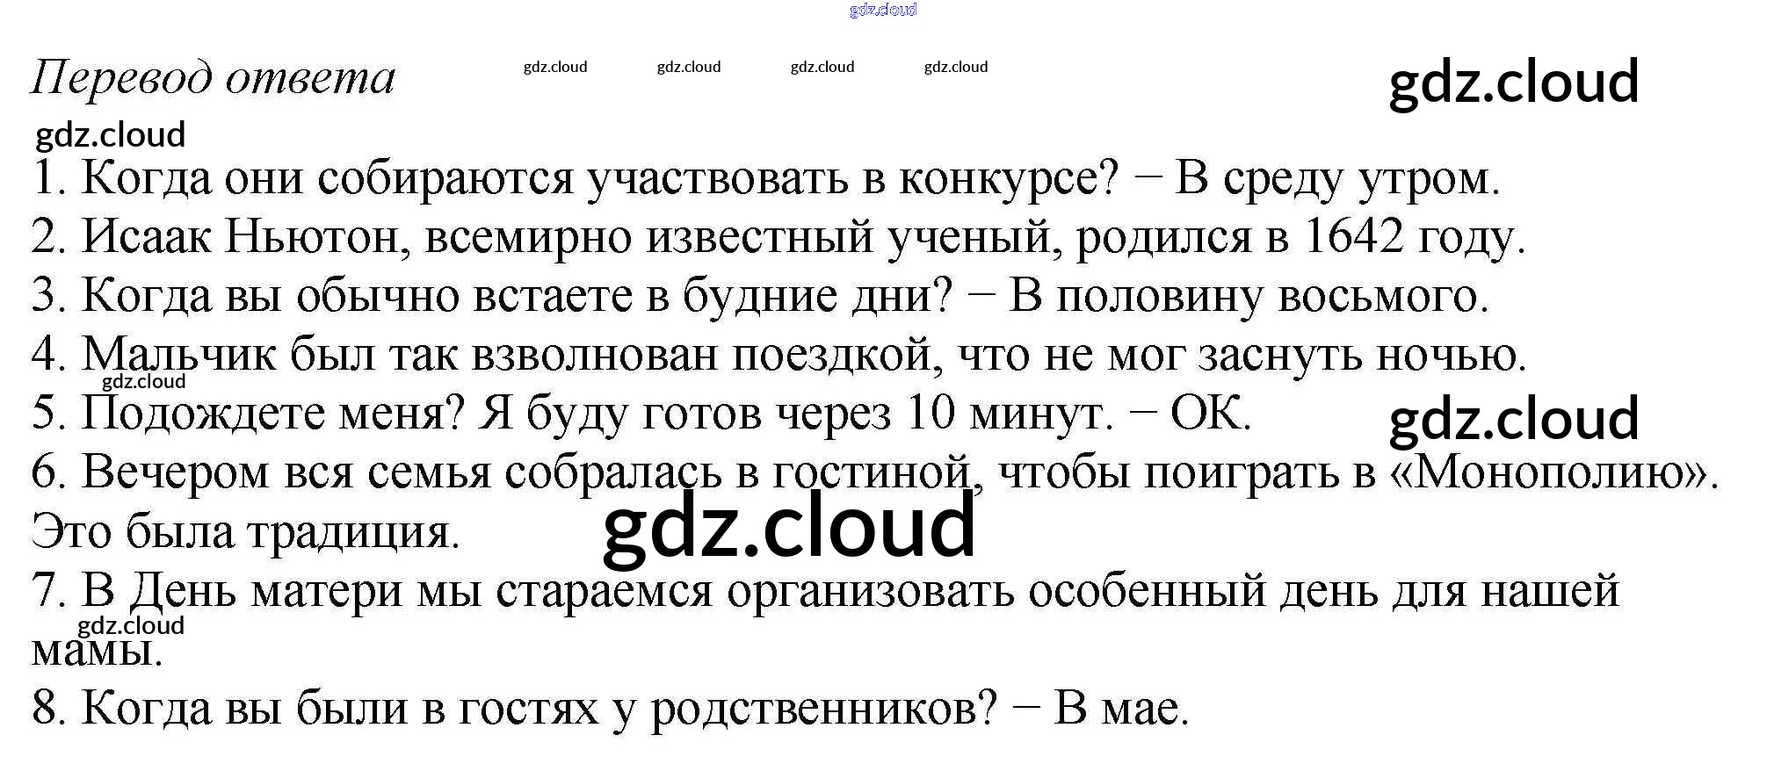Click the large gdz.cloud watermark above sentence 1

1513,82
